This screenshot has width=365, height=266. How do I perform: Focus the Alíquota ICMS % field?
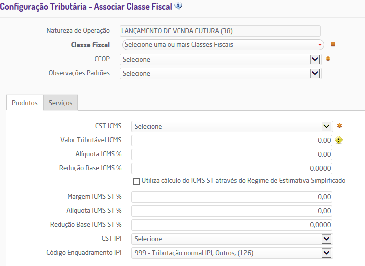coord(232,154)
